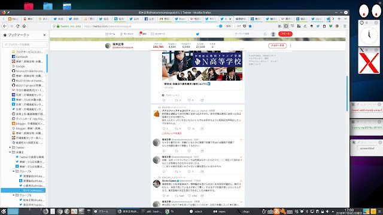383x215 pixels.
Task: Switch to Gmail tab with M icon
Action: pyautogui.click(x=165, y=19)
